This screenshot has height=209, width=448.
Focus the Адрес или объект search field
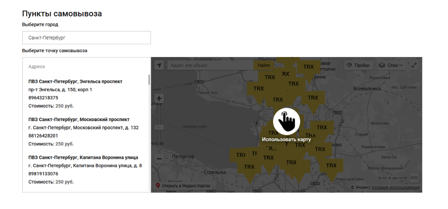click(211, 65)
